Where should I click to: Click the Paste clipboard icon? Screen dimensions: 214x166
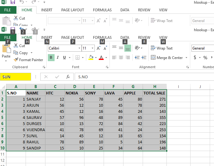[x=6, y=49]
